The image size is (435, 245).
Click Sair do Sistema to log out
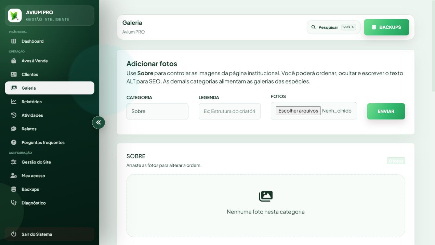click(x=50, y=234)
